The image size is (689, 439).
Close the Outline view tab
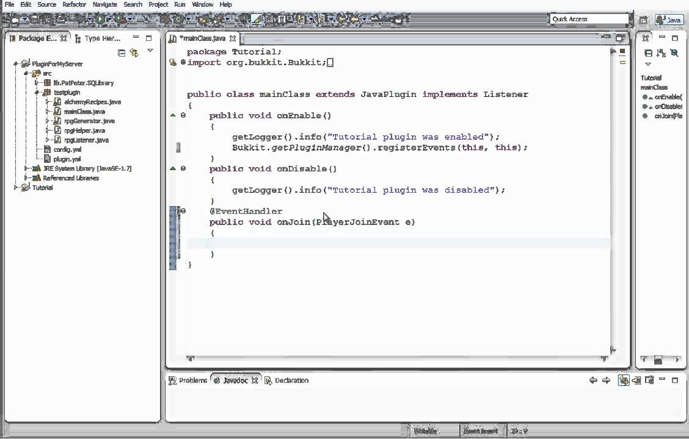coord(646,38)
